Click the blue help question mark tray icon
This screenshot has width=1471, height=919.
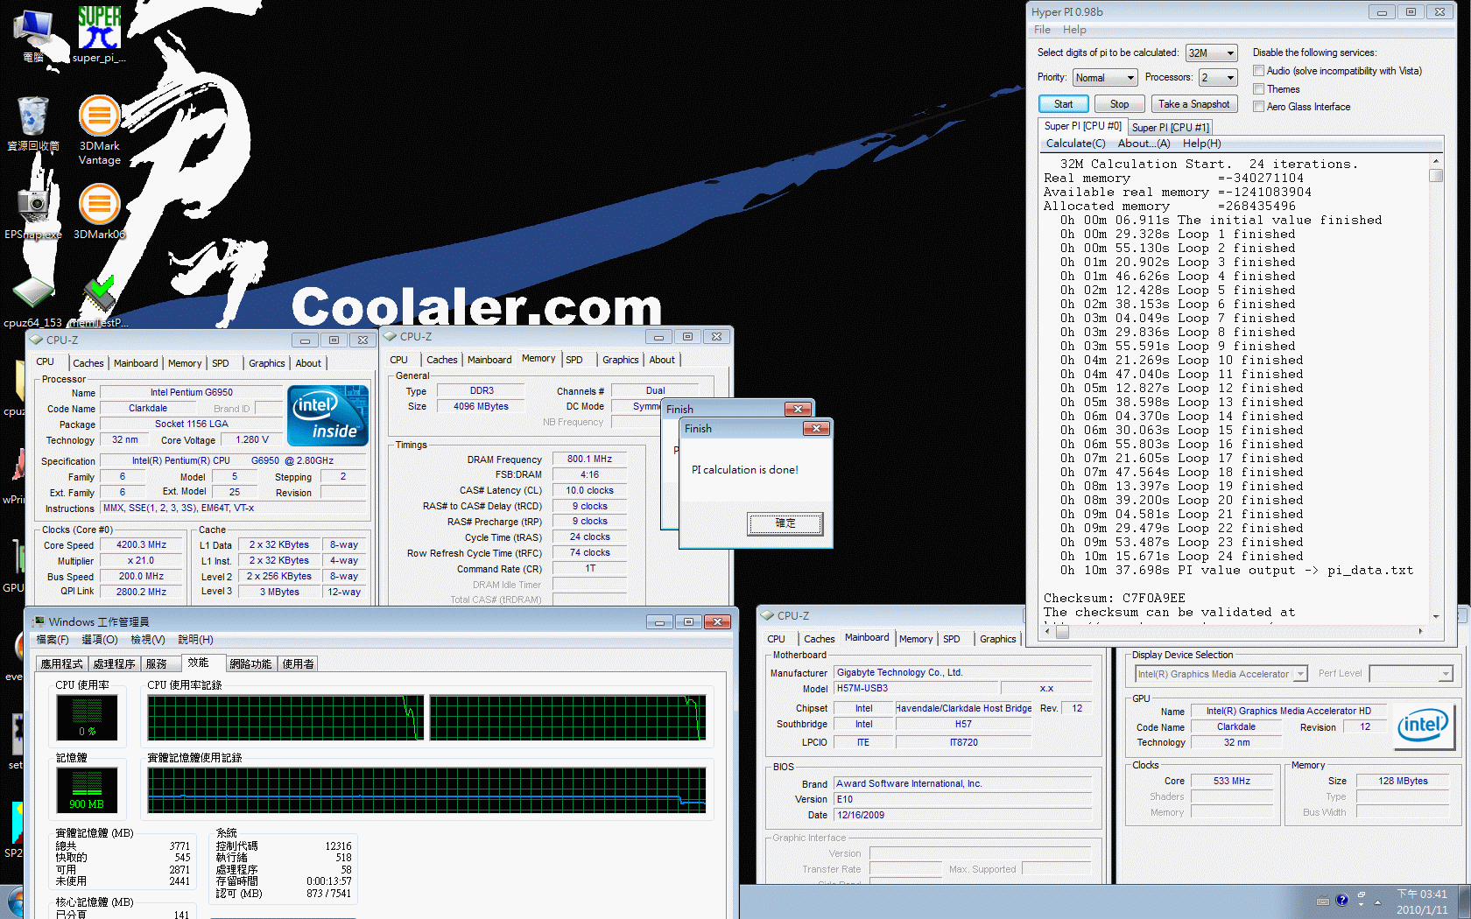click(1341, 900)
